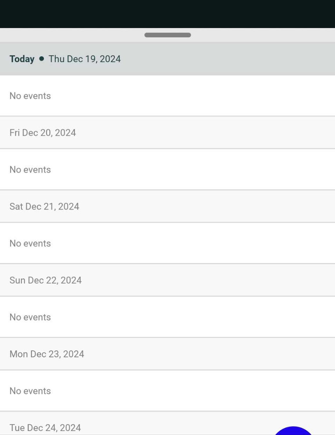Tap the Tue Dec 24, 2024 header
This screenshot has height=435, width=335.
tap(45, 428)
